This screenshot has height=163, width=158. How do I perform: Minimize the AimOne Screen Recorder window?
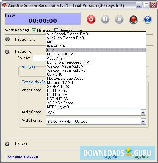tap(139, 5)
